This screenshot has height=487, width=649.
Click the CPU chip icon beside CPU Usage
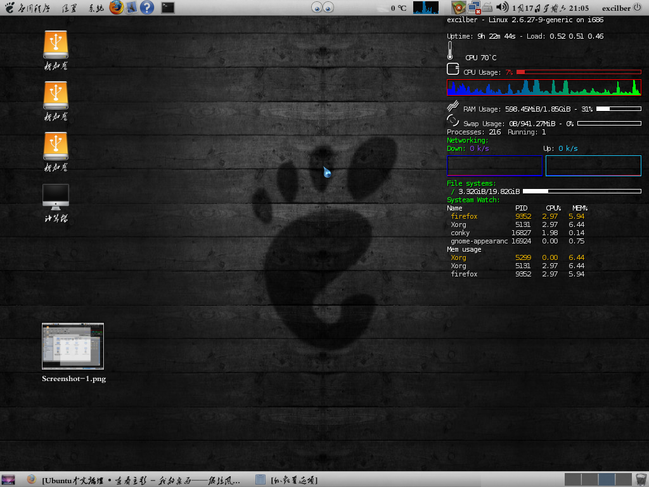453,68
